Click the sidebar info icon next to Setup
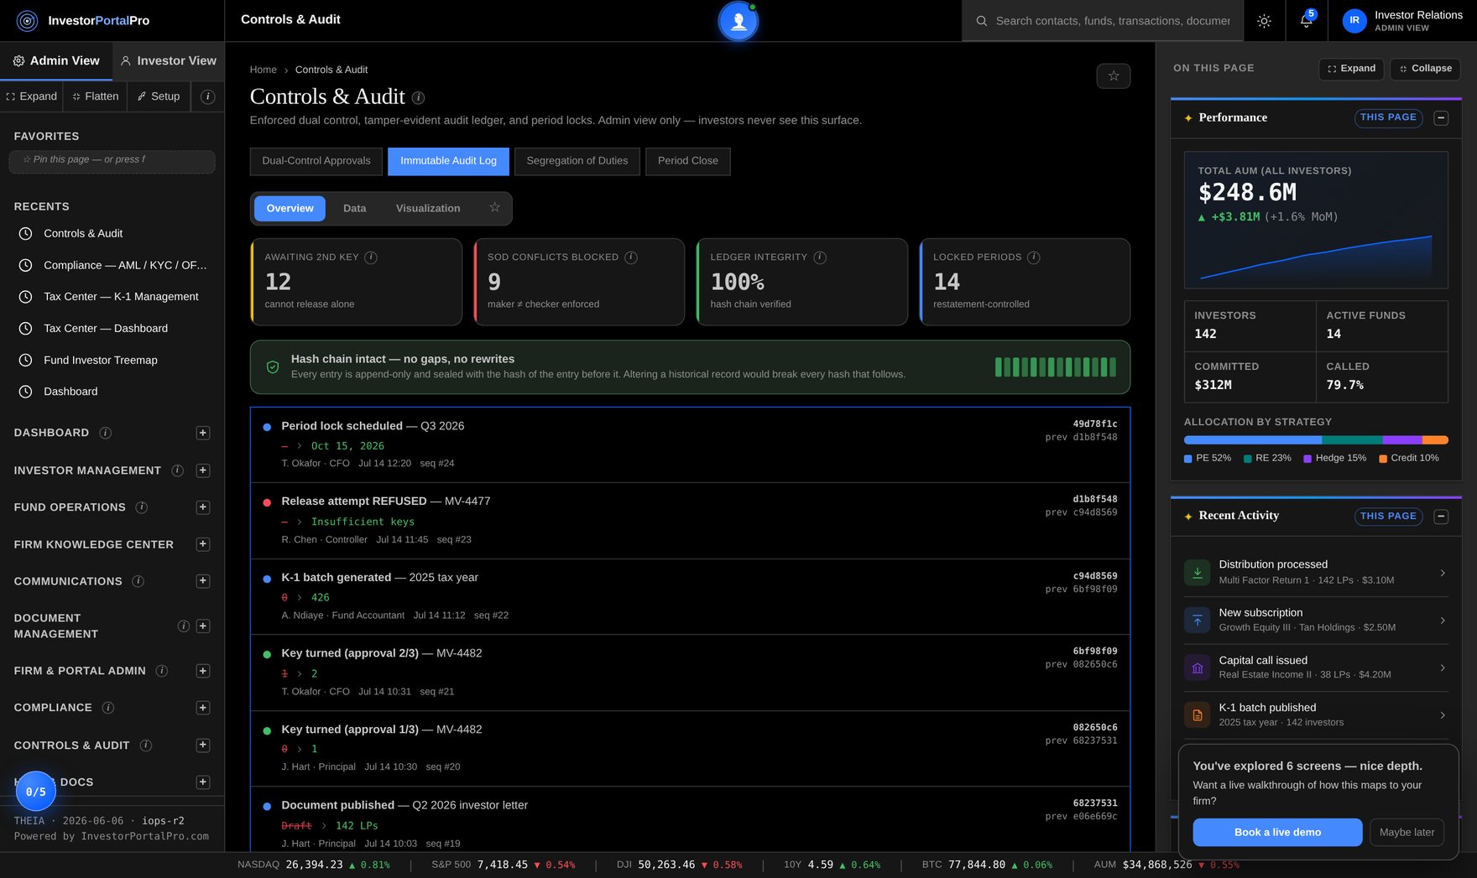 [208, 96]
